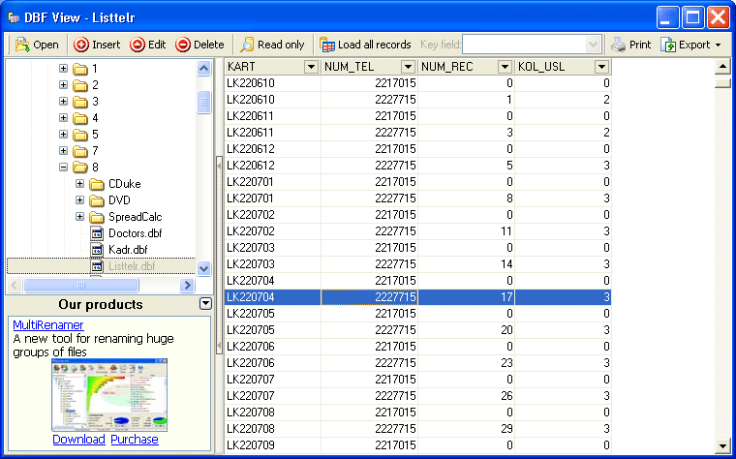Click the Open toolbar button

coord(37,45)
